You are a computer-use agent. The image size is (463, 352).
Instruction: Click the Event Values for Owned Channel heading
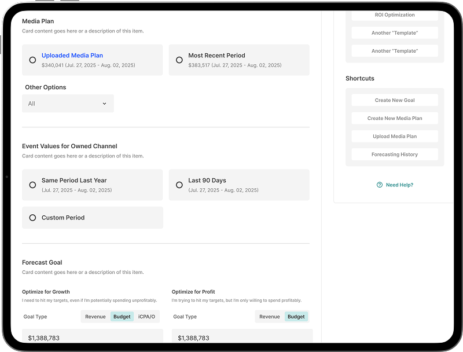pos(69,146)
